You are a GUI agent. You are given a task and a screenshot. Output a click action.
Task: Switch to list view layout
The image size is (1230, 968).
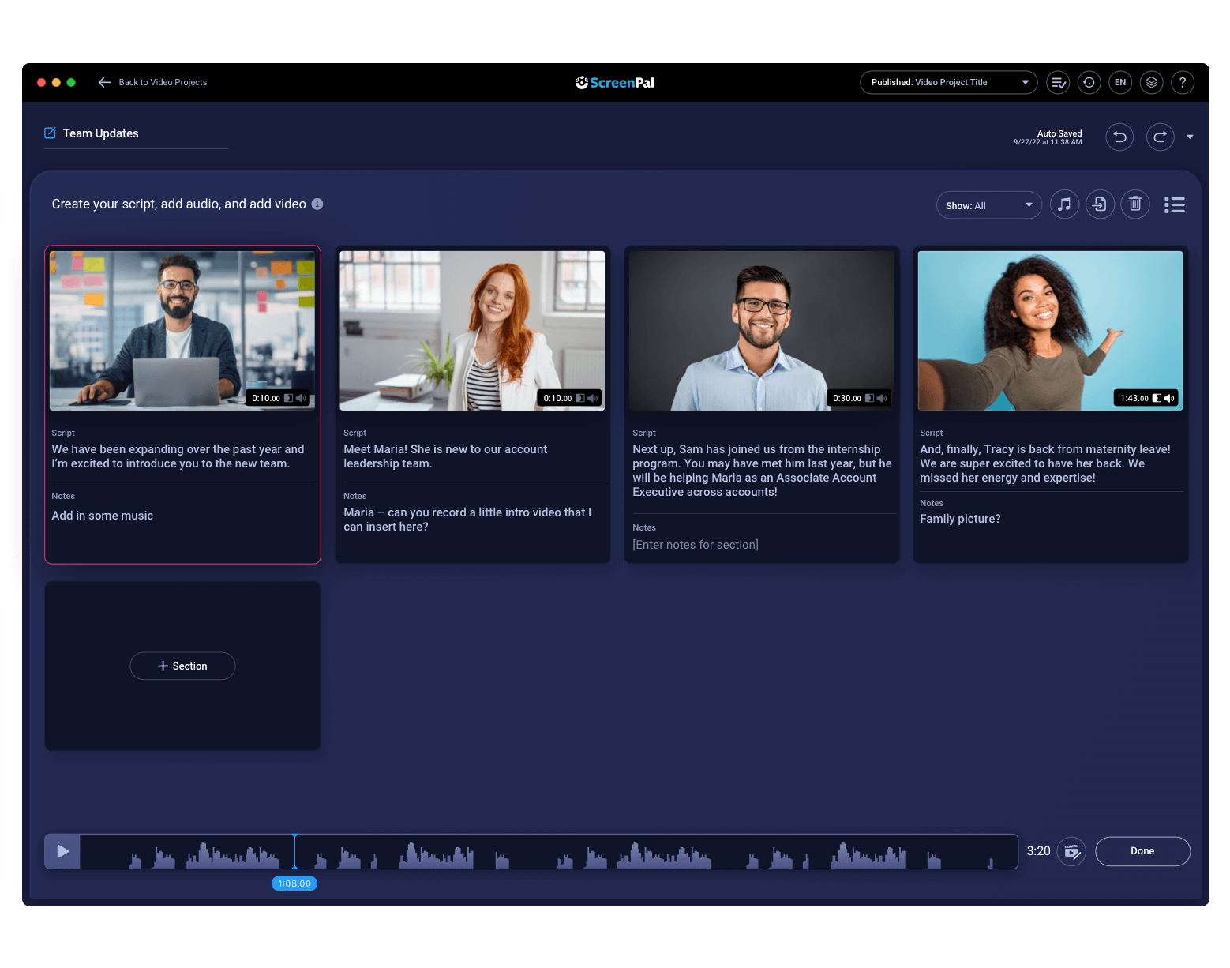[x=1174, y=205]
